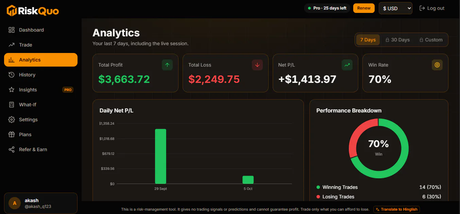Screen dimensions: 460x214
Task: Click the red Losing Trades legend dot
Action: 318,197
